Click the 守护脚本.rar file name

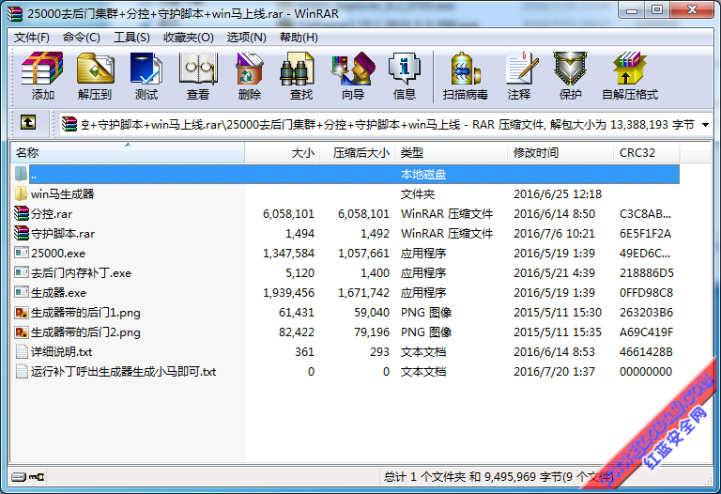pyautogui.click(x=63, y=234)
